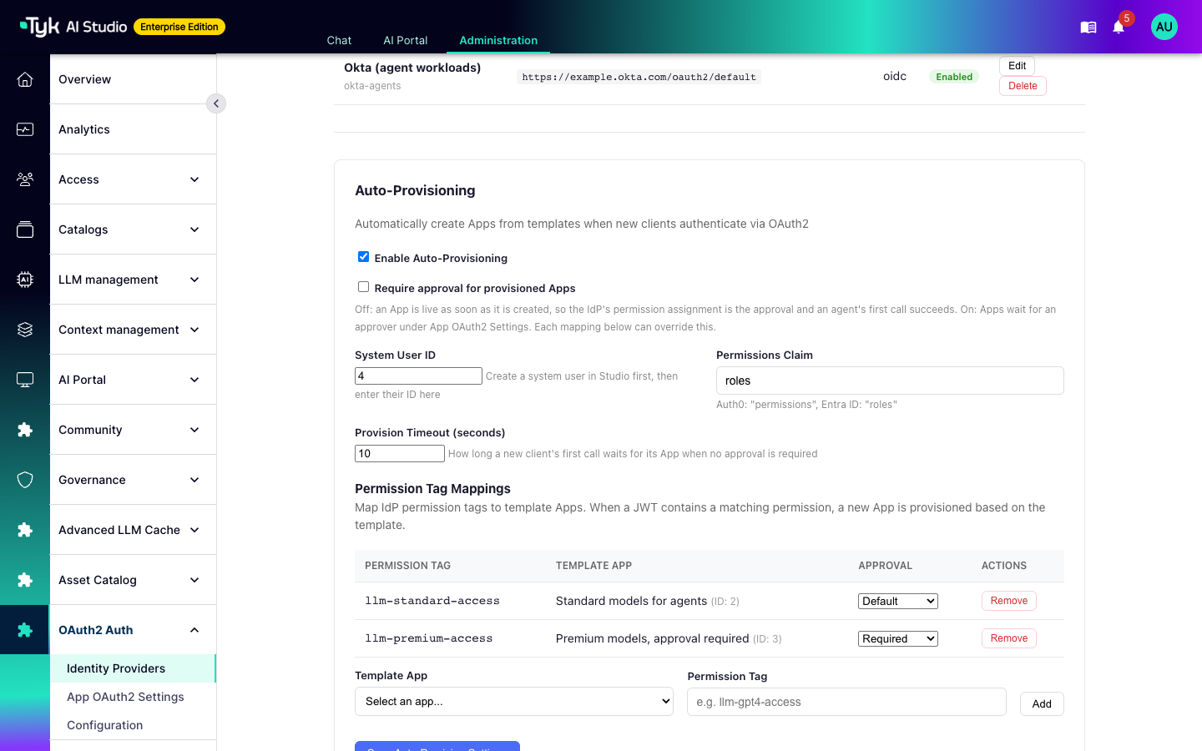1202x751 pixels.
Task: Open App OAuth2 Settings in the sidebar
Action: tap(125, 697)
